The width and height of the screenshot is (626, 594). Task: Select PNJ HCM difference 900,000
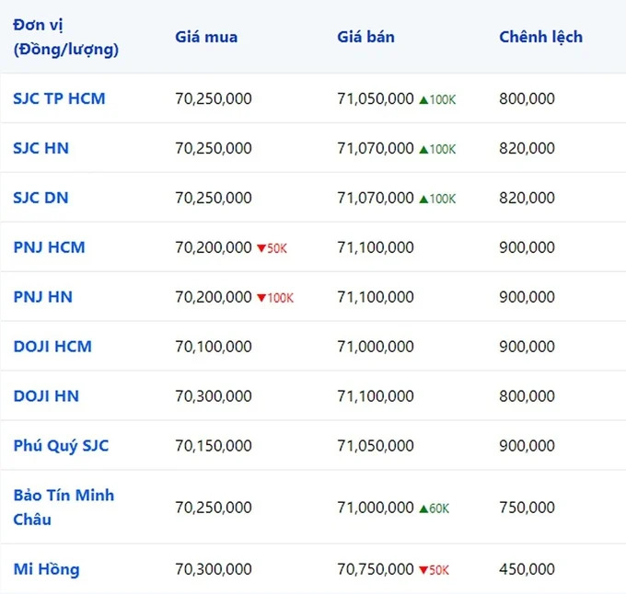527,247
